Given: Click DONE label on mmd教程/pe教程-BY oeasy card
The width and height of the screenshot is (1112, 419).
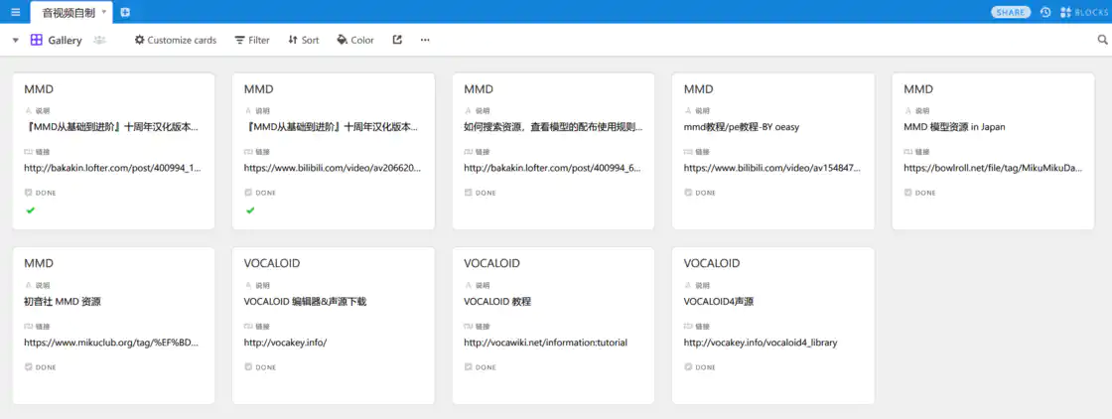Looking at the screenshot, I should [x=705, y=194].
